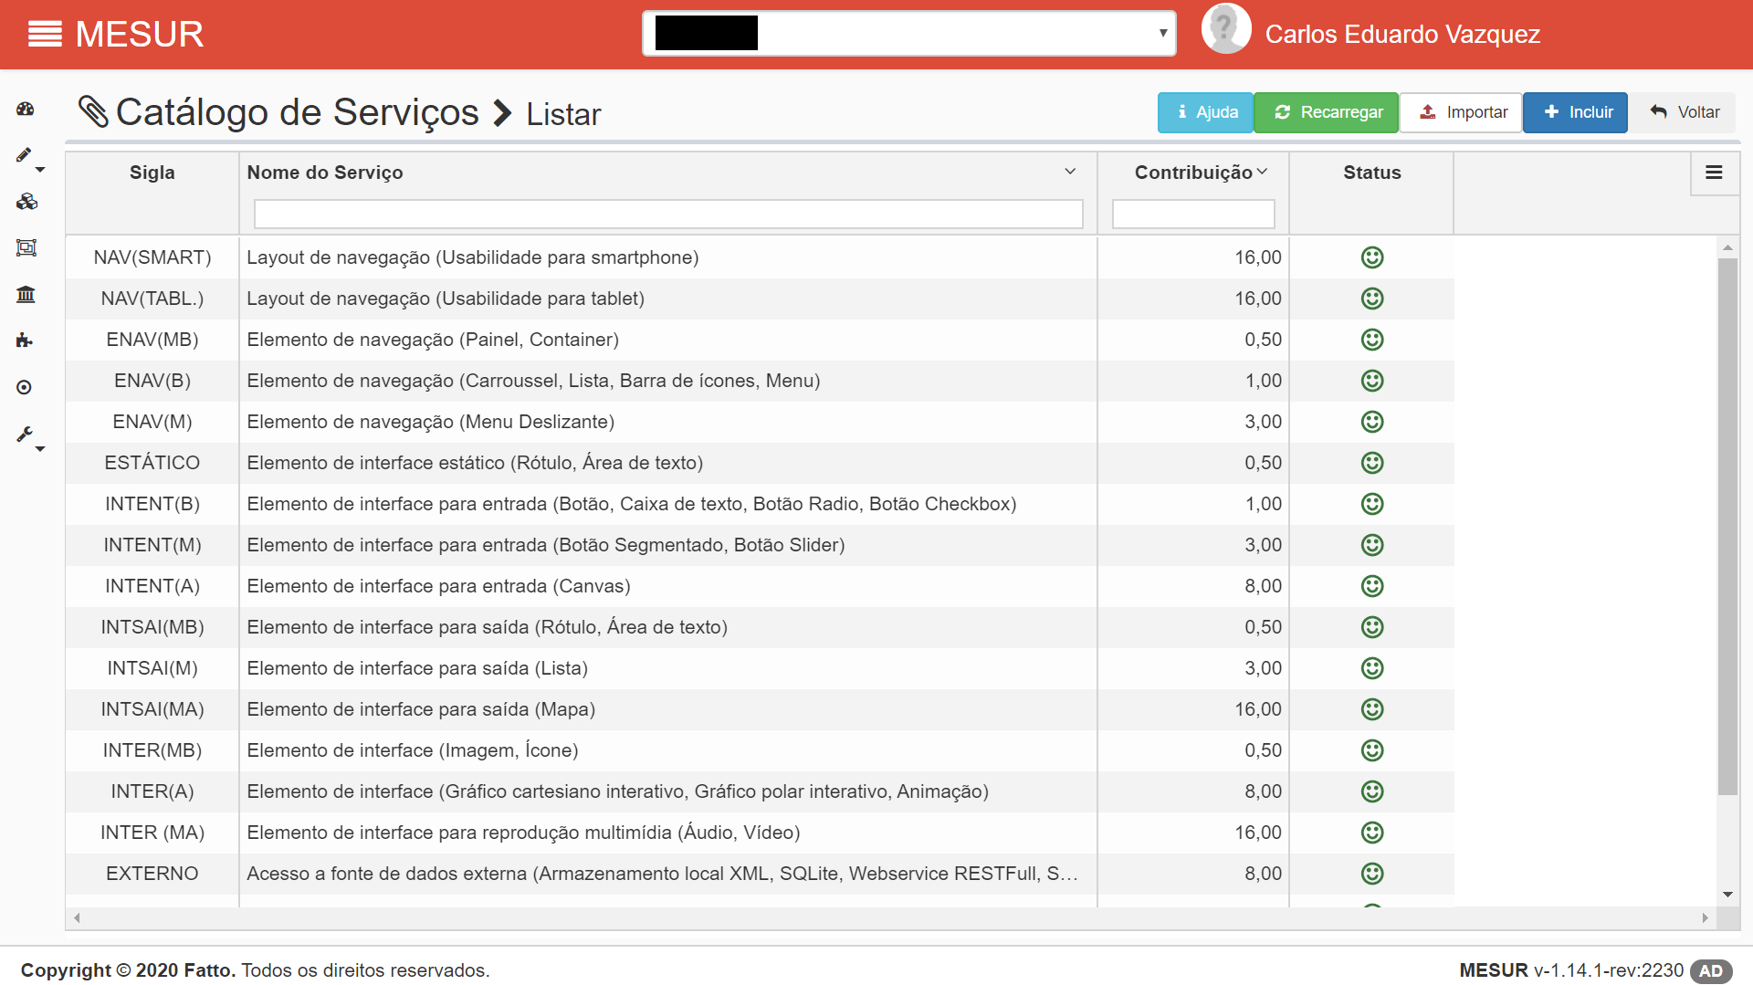Select the 'Elemento de interface (Imagem, Ícone)' row

coord(760,750)
